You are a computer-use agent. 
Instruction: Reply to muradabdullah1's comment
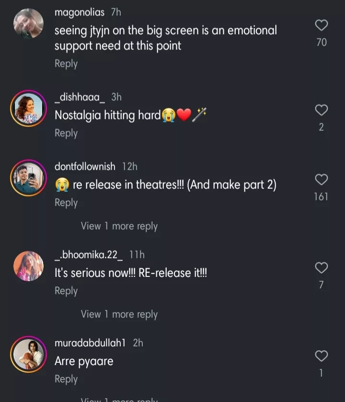[66, 379]
